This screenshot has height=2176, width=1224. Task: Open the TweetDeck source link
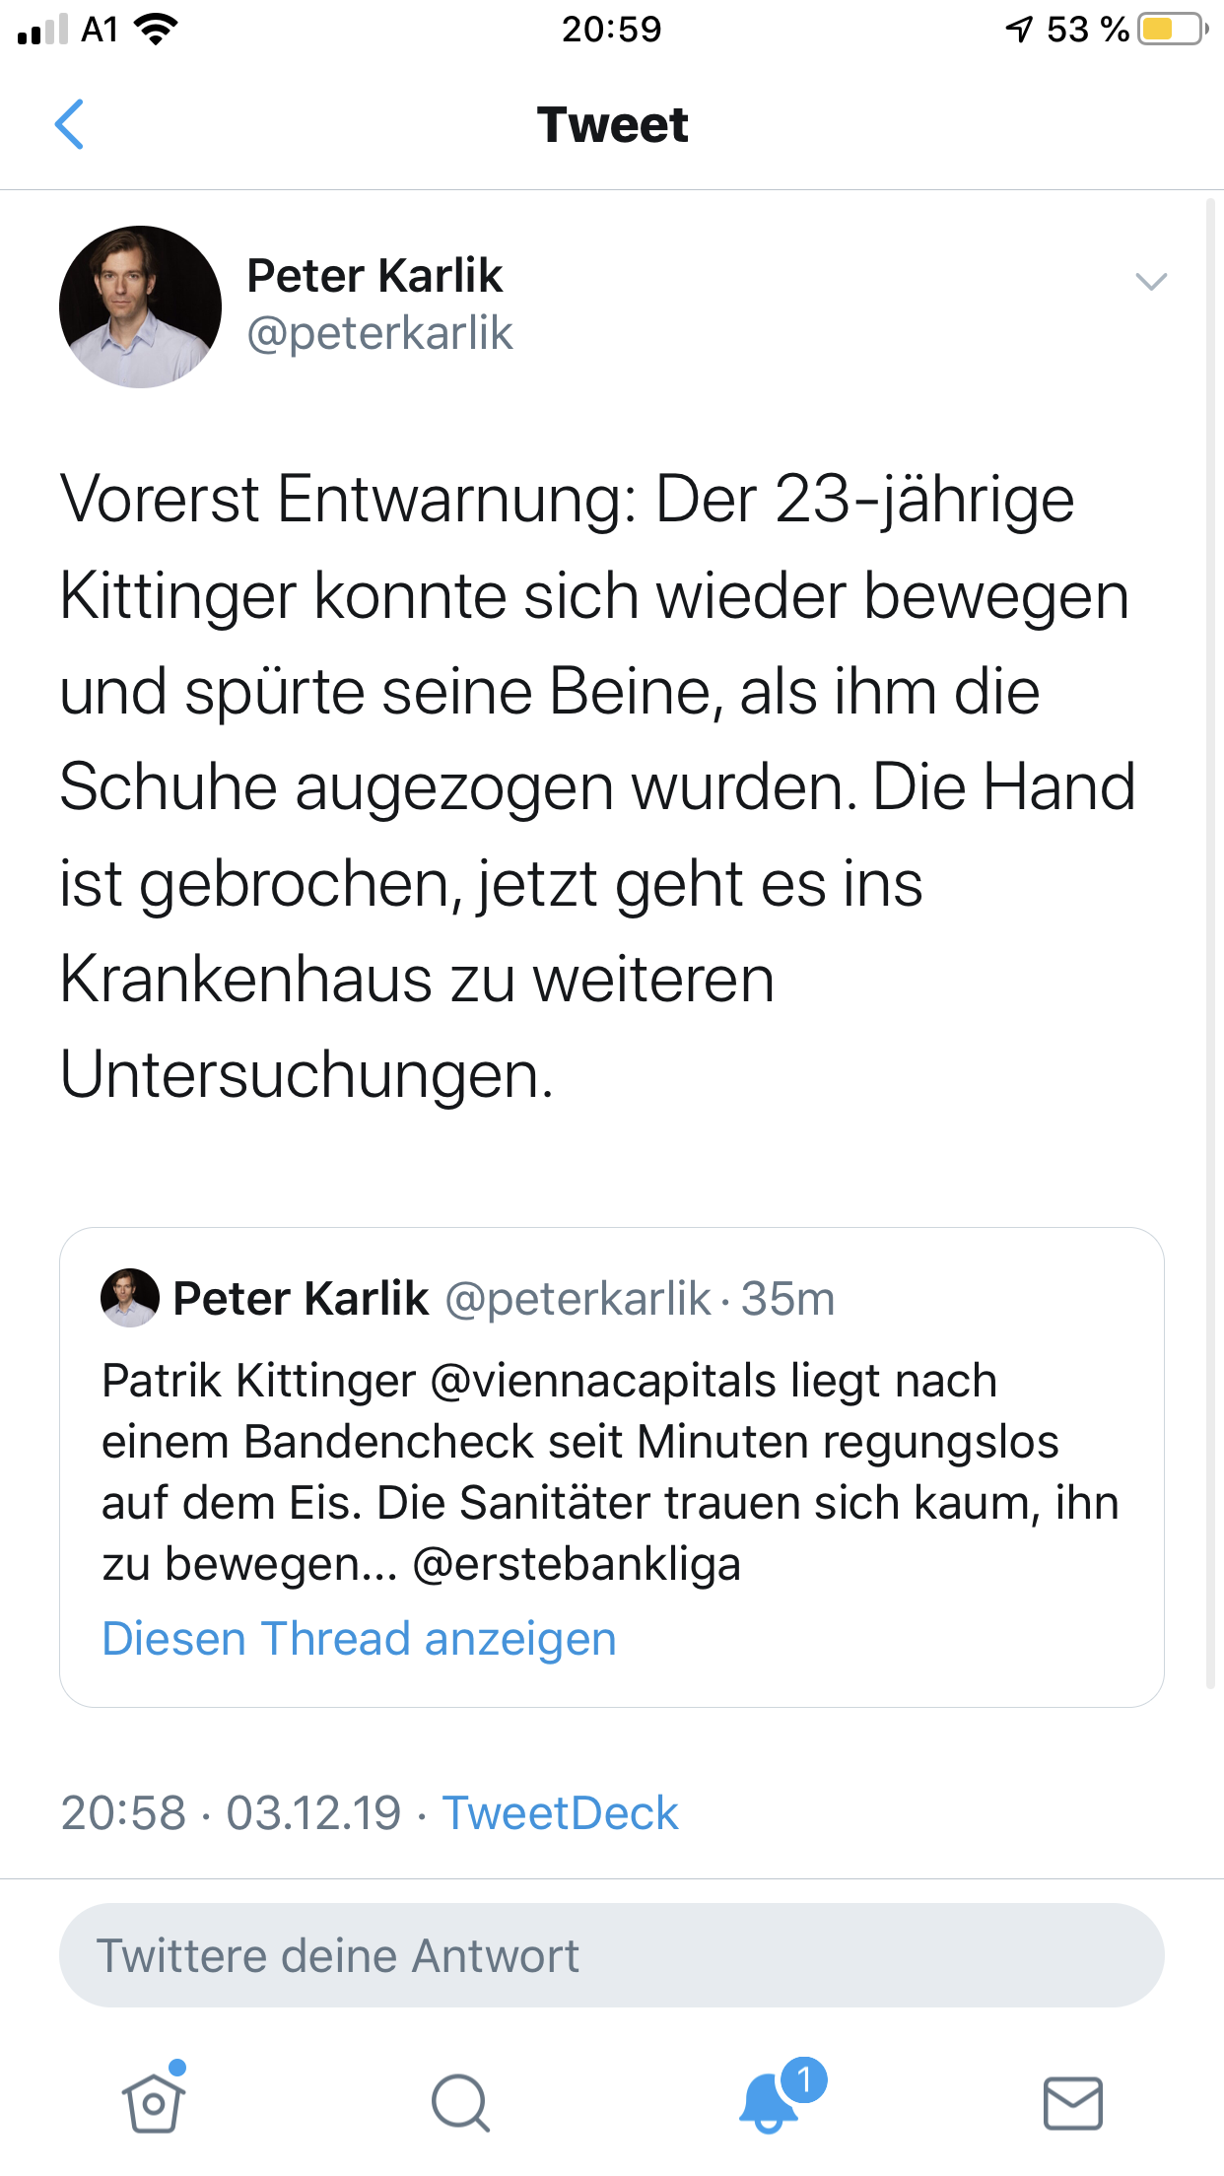point(560,1813)
